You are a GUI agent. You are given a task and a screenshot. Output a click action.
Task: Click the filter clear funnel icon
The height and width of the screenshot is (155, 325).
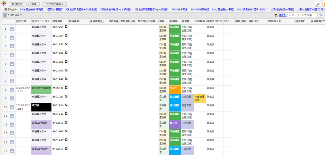(x=276, y=15)
